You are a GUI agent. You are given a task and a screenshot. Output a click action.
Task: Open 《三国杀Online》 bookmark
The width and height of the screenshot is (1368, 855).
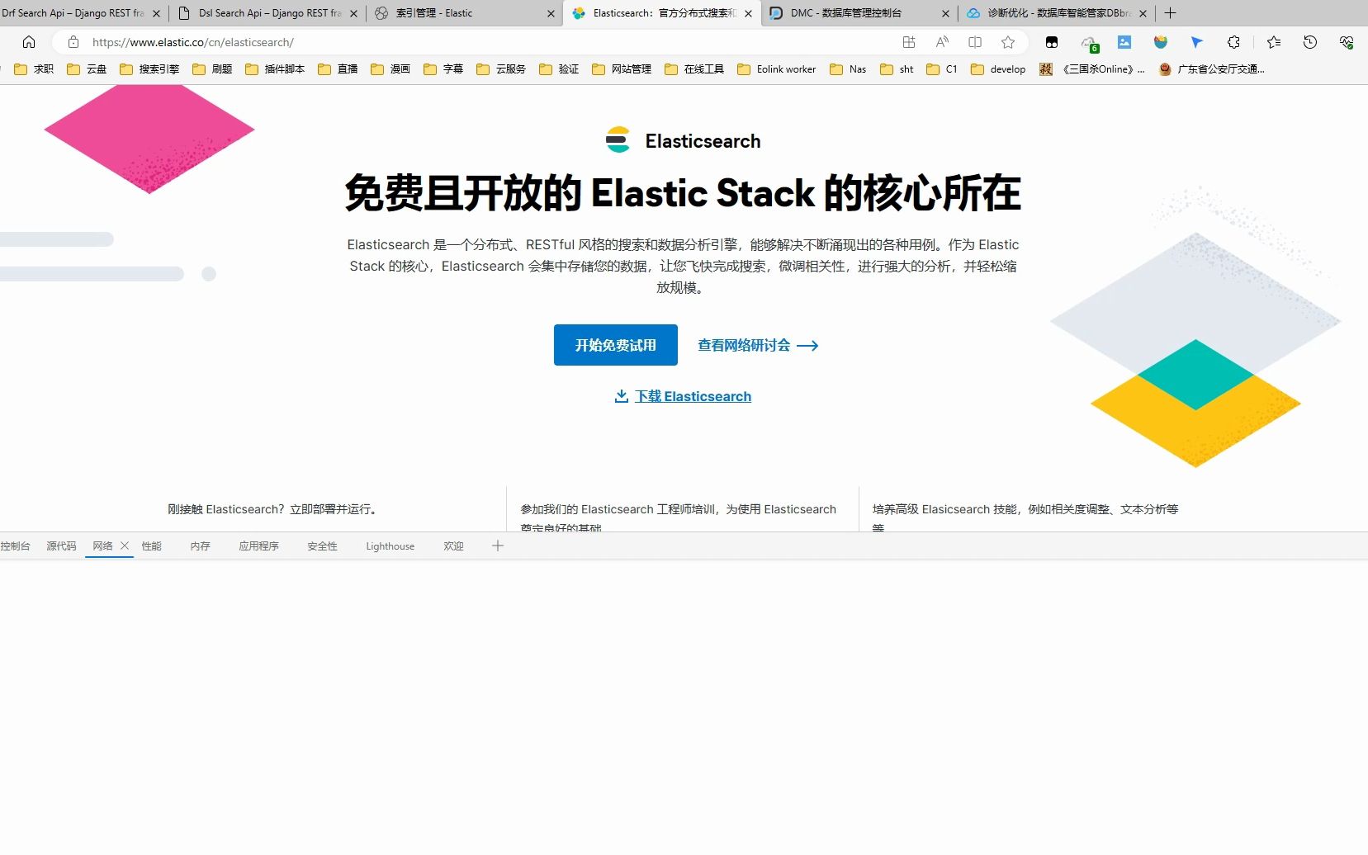point(1092,69)
